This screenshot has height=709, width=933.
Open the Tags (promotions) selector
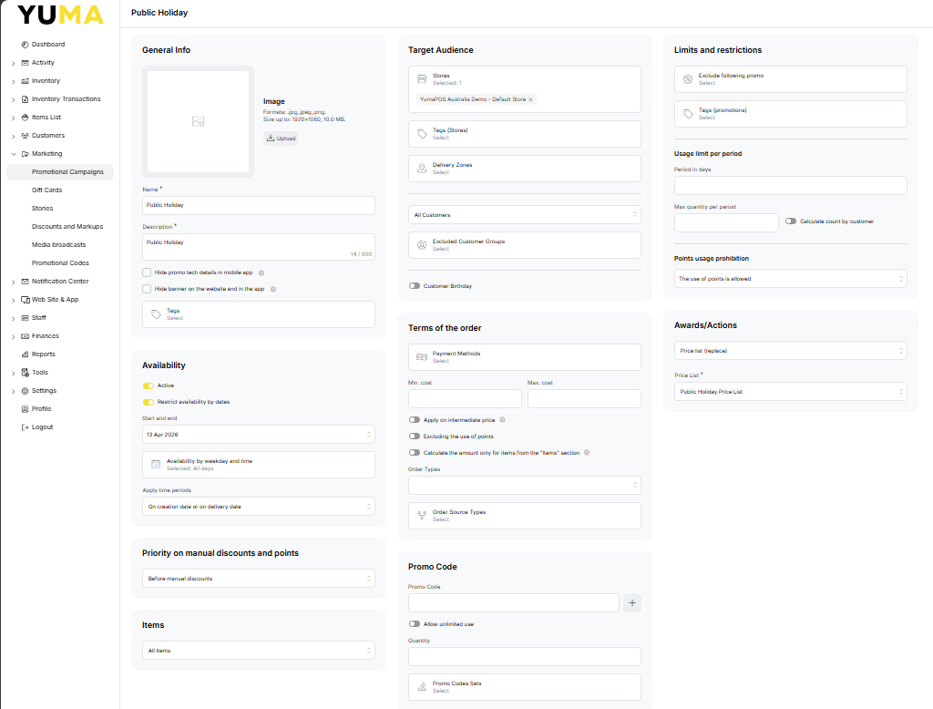click(790, 114)
